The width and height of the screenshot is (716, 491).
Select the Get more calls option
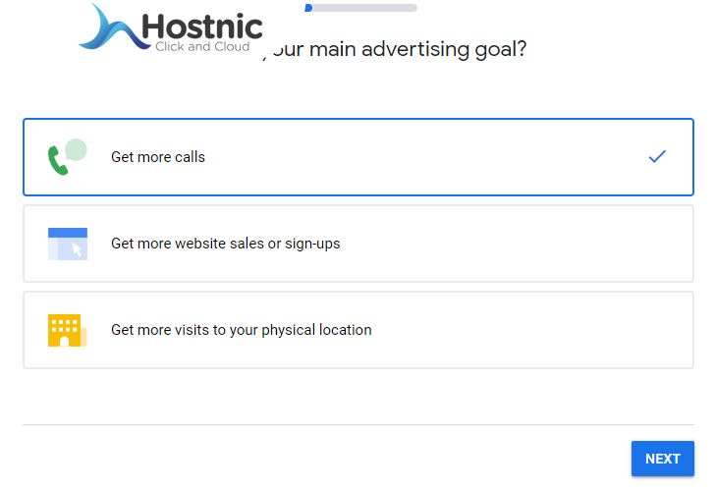point(358,157)
